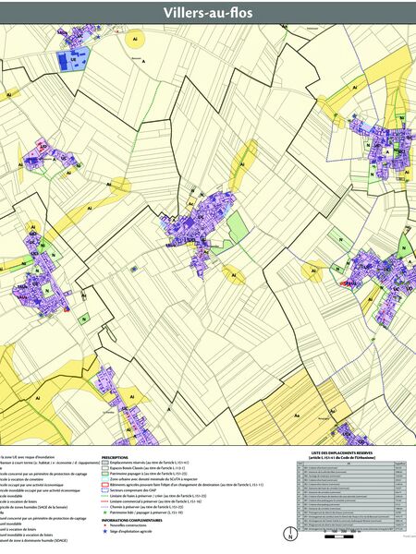Image resolution: width=416 pixels, height=554 pixels.
Task: Click the blue UE zone on the map
Action: tap(72, 59)
